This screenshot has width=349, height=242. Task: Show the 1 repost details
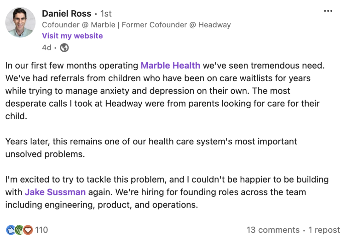point(324,230)
